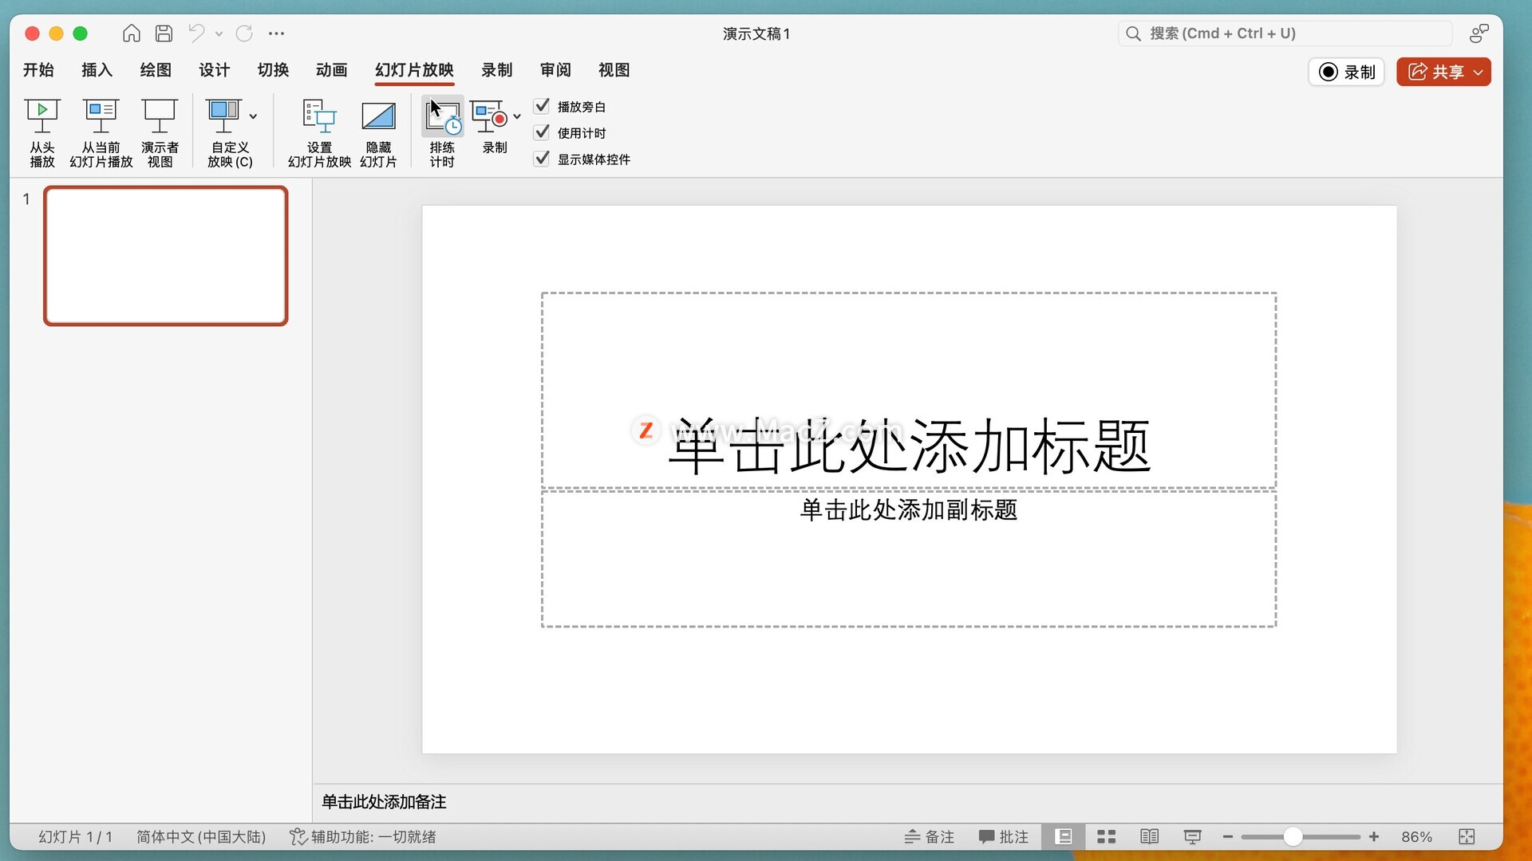Click the collaboration people icon
The height and width of the screenshot is (861, 1532).
point(1479,33)
